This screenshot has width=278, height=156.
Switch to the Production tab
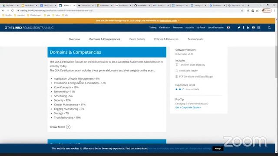[x=217, y=6]
